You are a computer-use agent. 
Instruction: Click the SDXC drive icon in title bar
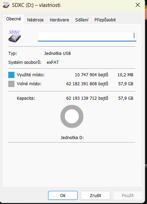(6, 5)
